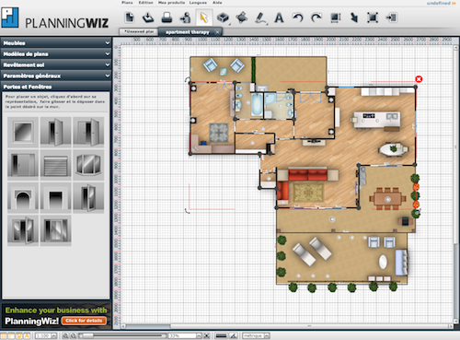
Task: Click the horizontal scrollbar under the canvas
Action: (287, 326)
